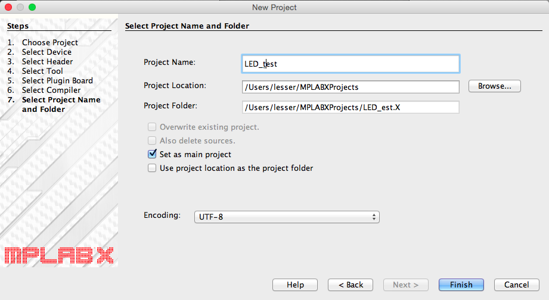Toggle the Set as main project checkbox
This screenshot has height=300, width=549.
152,154
